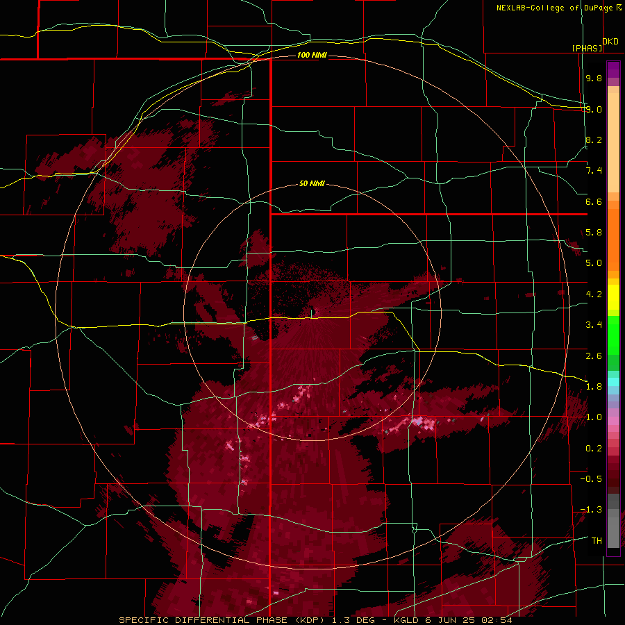Click the DKD label above the color bar
Viewport: 625px width, 625px height.
click(610, 42)
